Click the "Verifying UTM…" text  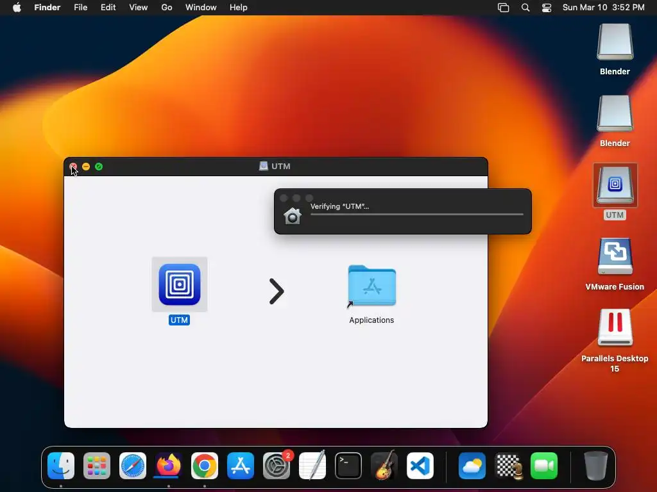point(340,206)
